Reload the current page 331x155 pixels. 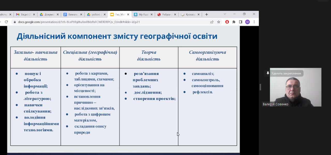[6, 22]
